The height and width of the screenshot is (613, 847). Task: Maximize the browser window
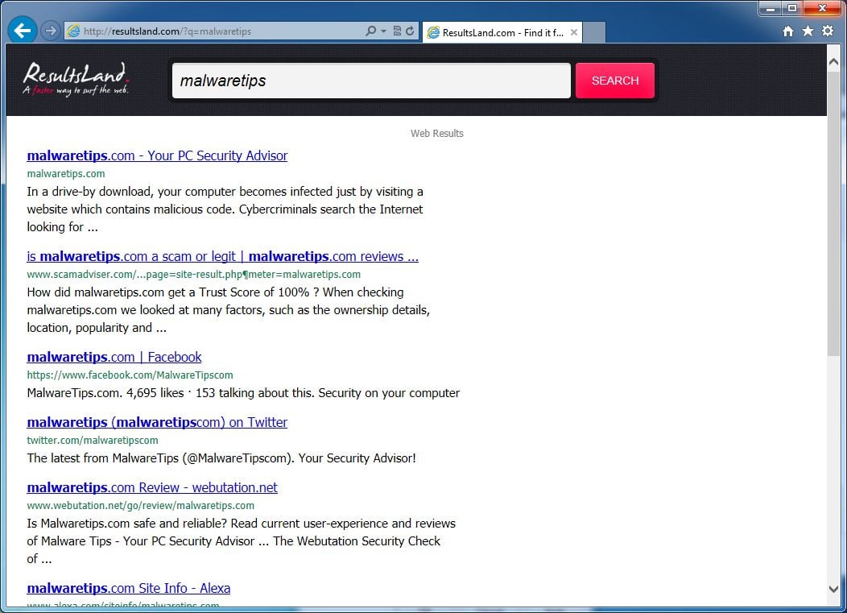point(792,9)
